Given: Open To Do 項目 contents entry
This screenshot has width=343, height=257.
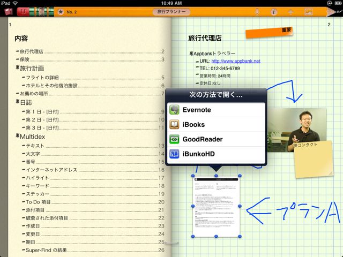Looking at the screenshot, I should click(x=93, y=202).
